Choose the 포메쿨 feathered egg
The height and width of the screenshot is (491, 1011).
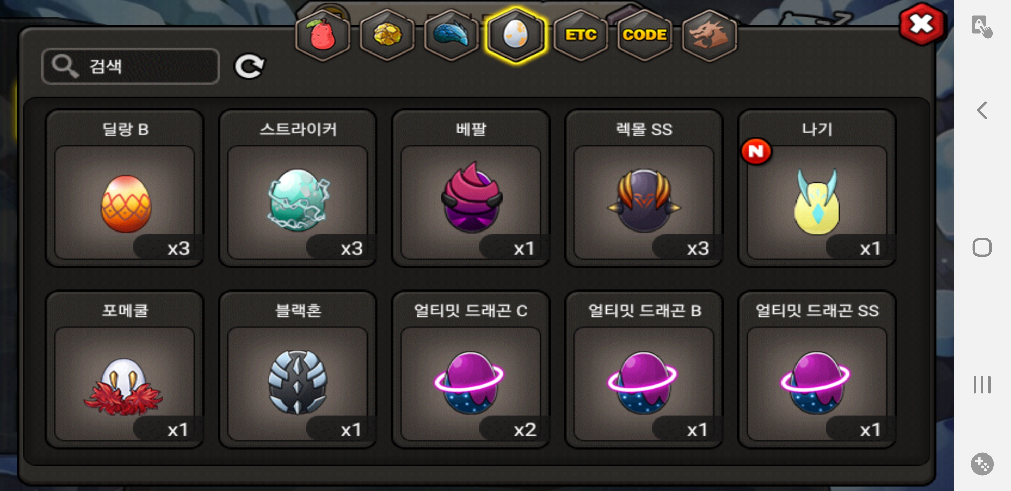pyautogui.click(x=125, y=370)
